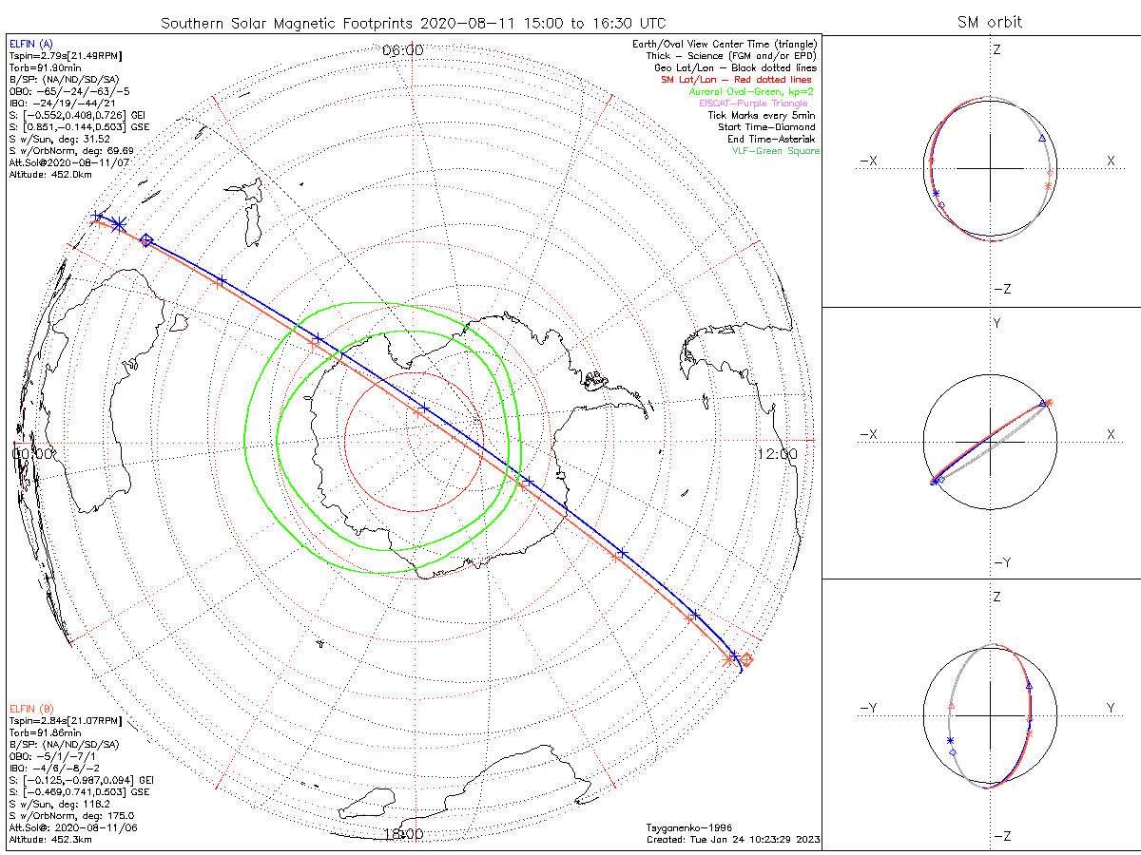1141x855 pixels.
Task: Click the "Y" label right of bottom orbit panel
Action: coord(1111,709)
